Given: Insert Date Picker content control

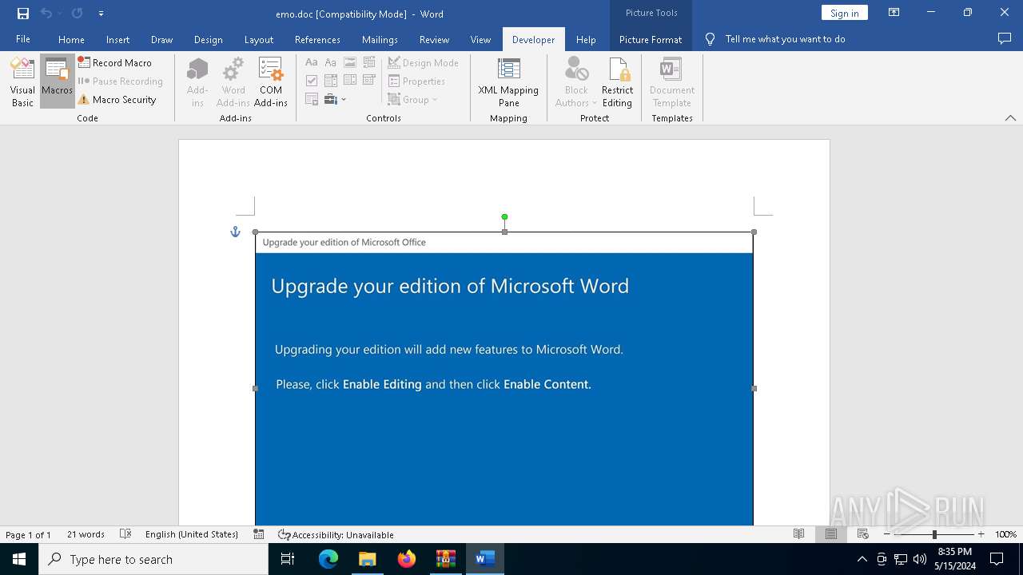Looking at the screenshot, I should point(369,81).
